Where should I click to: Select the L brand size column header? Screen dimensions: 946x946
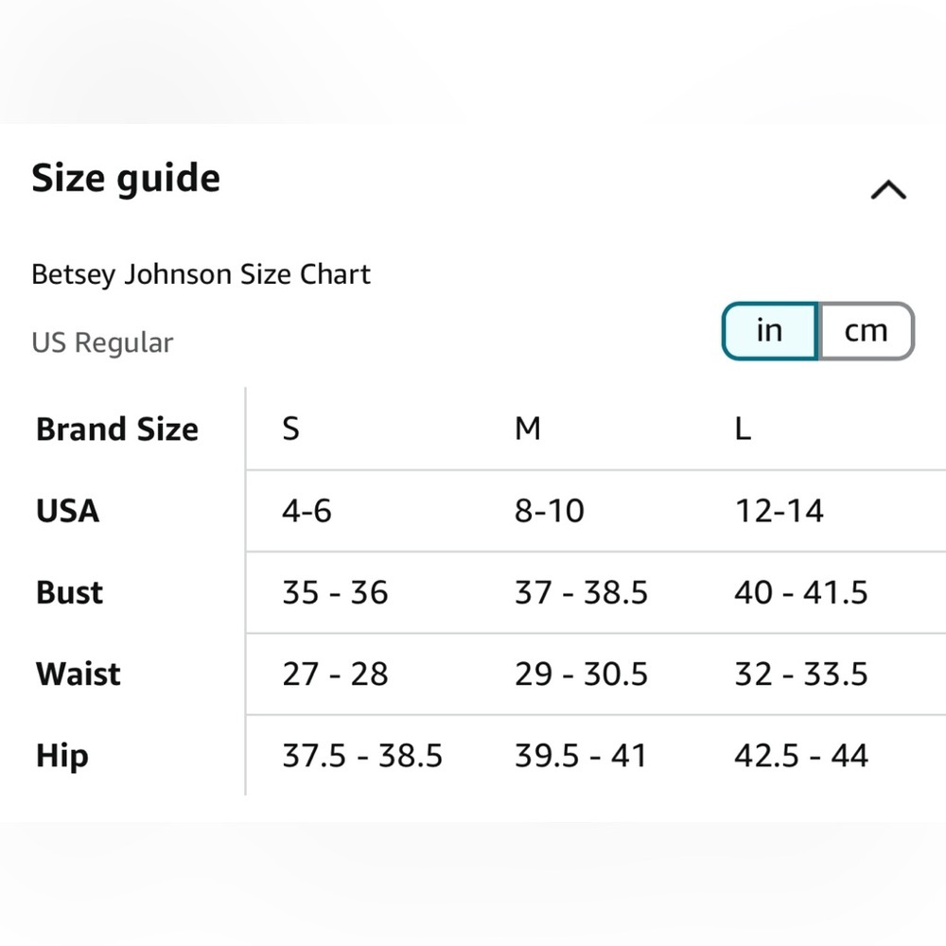[x=743, y=429]
